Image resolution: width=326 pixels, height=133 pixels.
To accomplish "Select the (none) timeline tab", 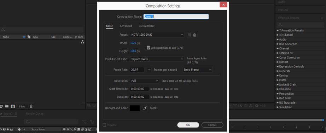I will tap(8, 114).
